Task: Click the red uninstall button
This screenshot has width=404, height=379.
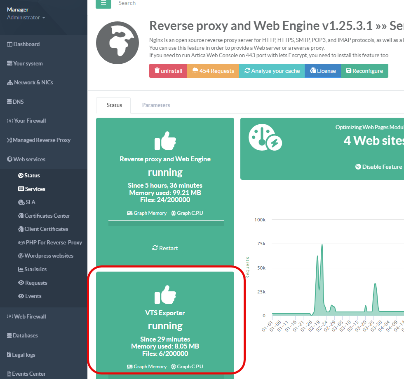Action: [168, 71]
